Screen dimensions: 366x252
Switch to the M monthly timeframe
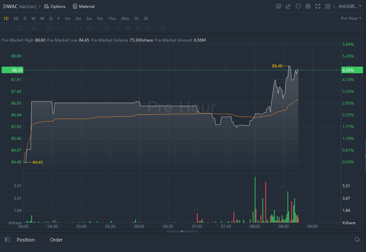tap(42, 18)
